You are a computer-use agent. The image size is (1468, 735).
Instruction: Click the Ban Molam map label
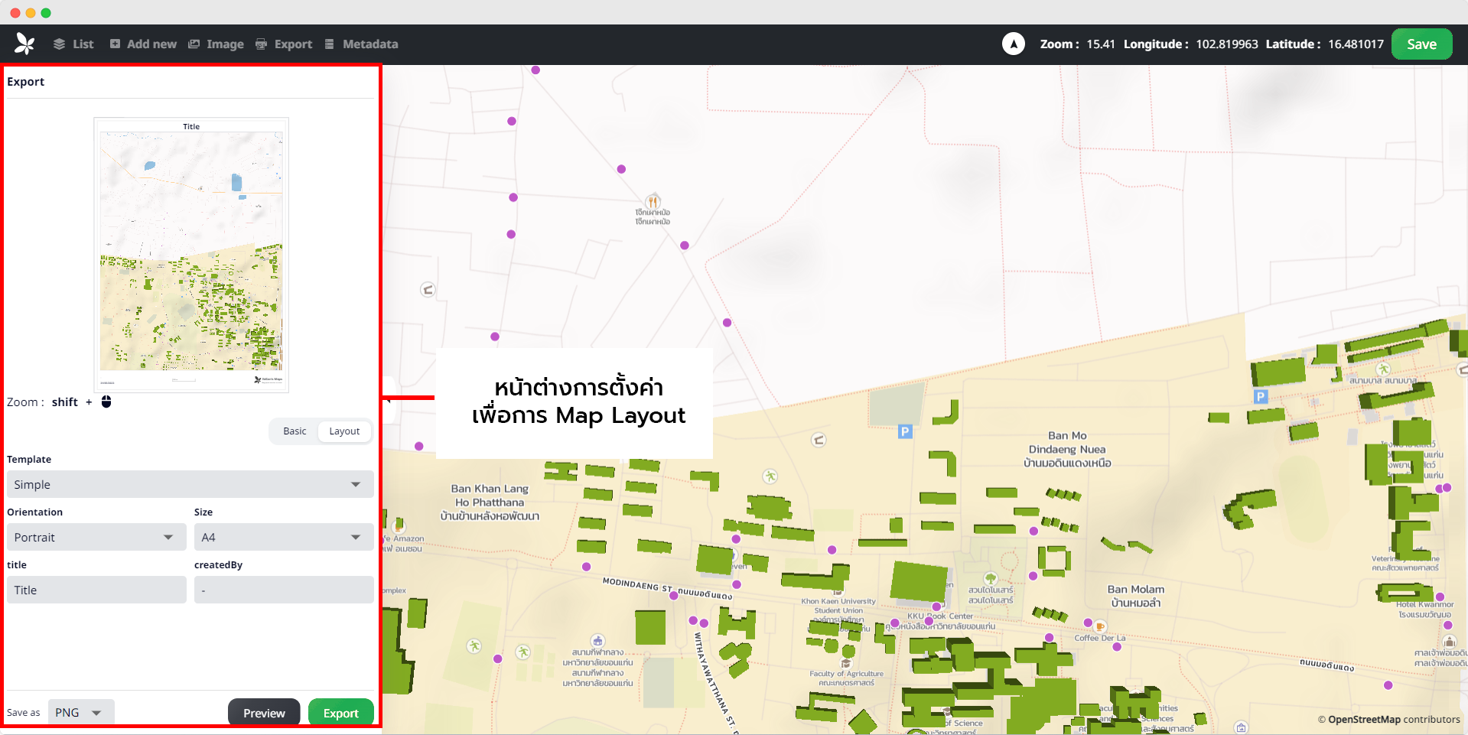coord(1136,596)
